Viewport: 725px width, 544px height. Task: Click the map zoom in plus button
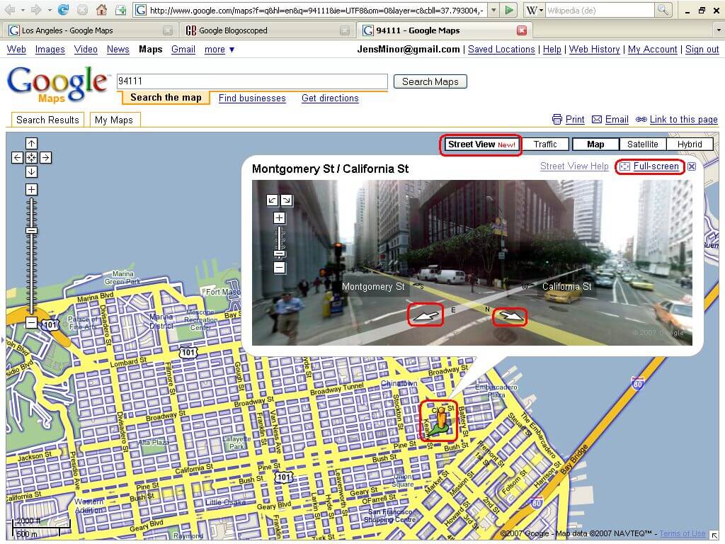coord(31,189)
